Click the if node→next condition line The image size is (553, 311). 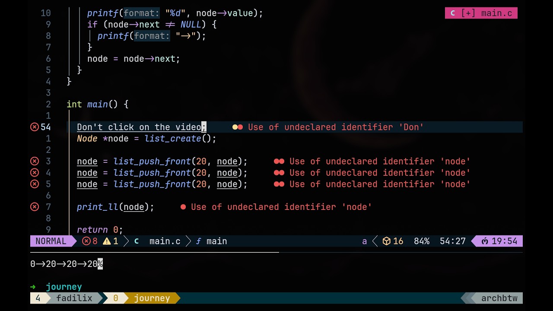pos(152,25)
